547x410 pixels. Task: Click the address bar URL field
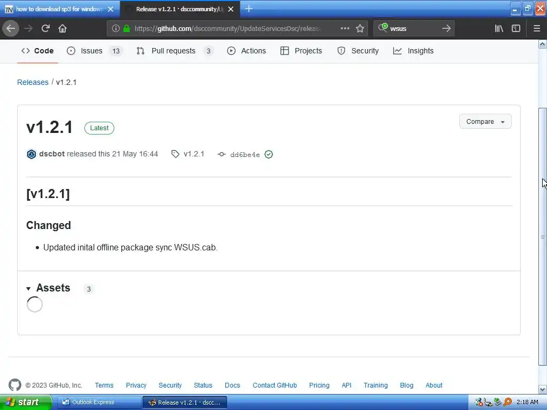coord(227,29)
